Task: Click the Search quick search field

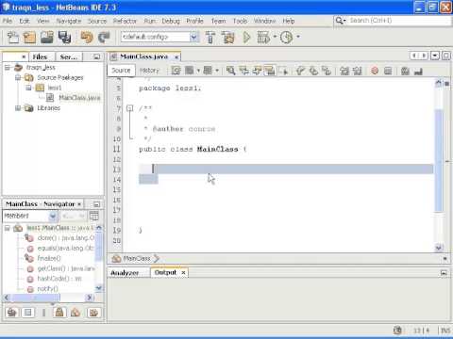Action: (393, 21)
